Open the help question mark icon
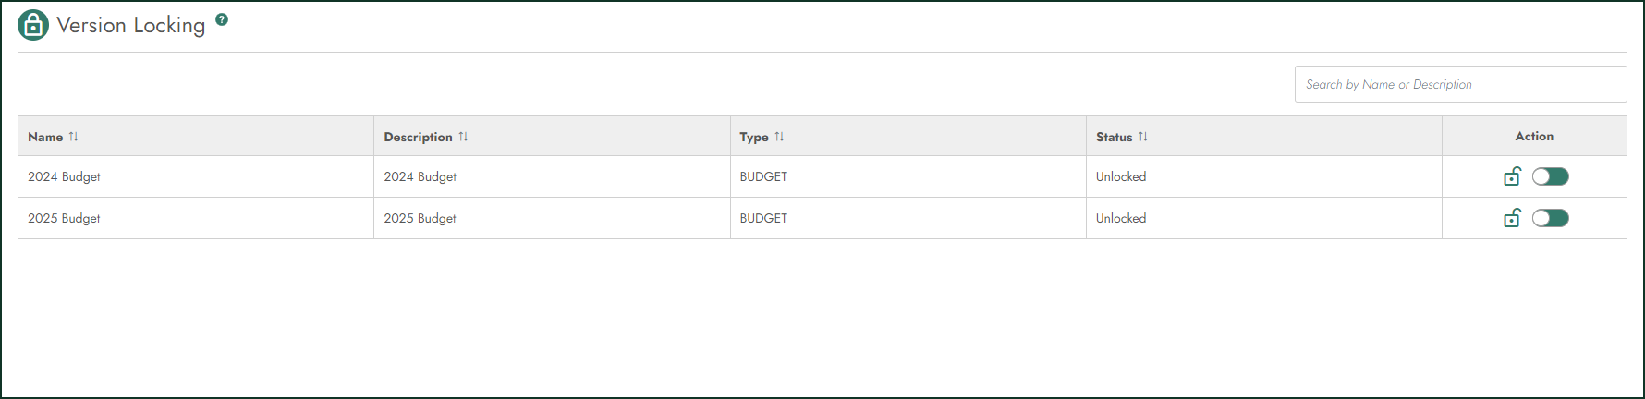This screenshot has height=399, width=1645. (x=222, y=18)
